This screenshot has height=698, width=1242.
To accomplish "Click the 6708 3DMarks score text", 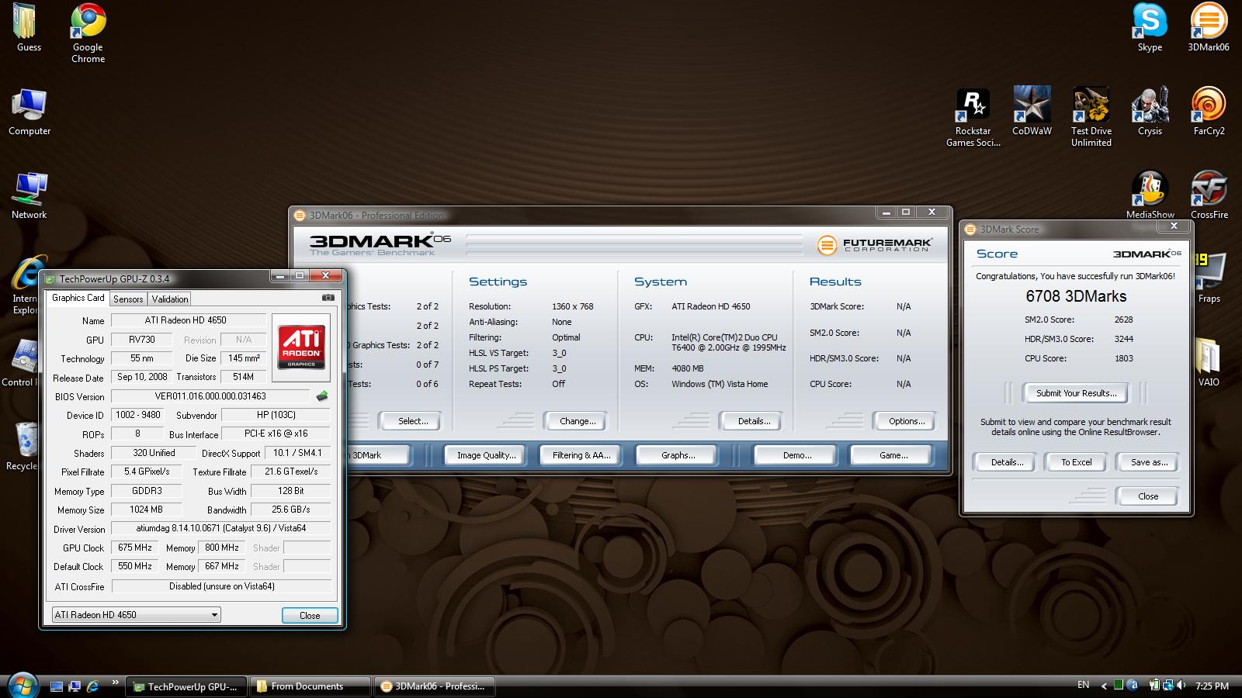I will coord(1076,296).
